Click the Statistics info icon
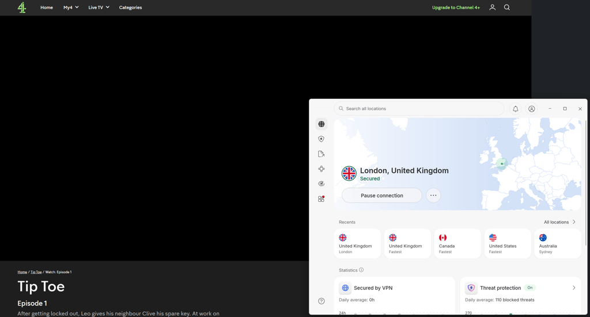This screenshot has height=317, width=590. [361, 270]
